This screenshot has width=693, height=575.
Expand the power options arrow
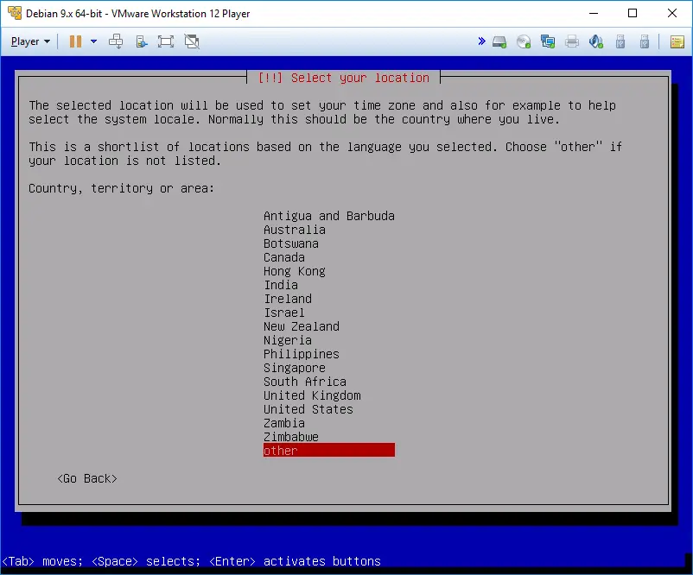point(93,41)
